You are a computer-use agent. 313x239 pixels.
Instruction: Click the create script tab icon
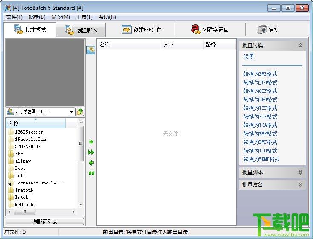coord(69,30)
